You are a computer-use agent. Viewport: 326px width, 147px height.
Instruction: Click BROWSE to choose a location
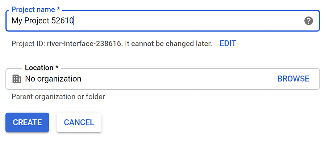click(293, 79)
